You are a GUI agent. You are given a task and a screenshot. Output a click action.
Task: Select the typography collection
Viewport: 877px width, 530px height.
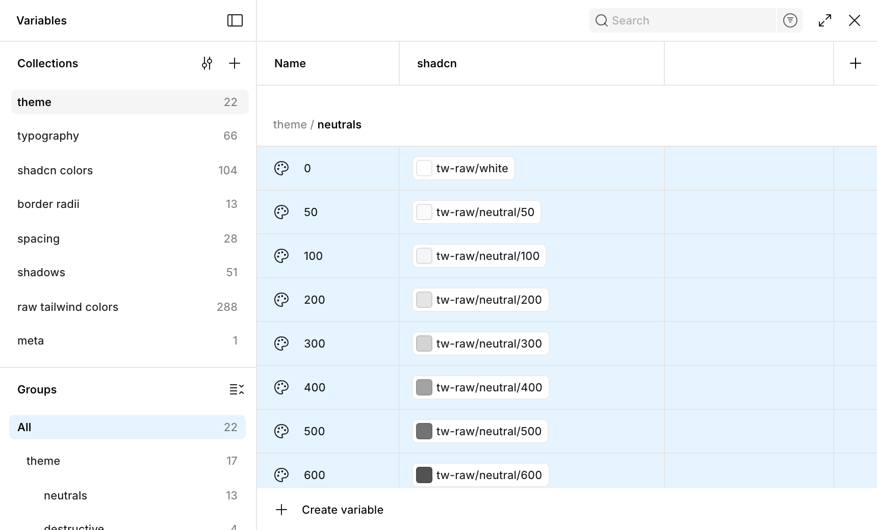click(x=130, y=136)
